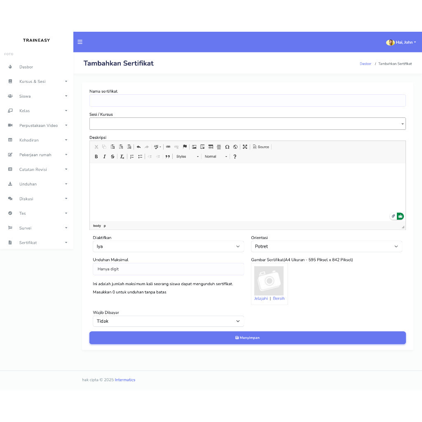Viewport: 422px width, 422px height.
Task: Toggle strikethrough formatting
Action: tap(113, 157)
